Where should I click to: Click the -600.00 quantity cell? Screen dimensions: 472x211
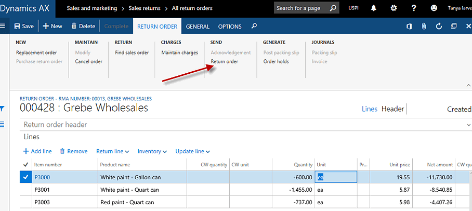tap(294, 177)
